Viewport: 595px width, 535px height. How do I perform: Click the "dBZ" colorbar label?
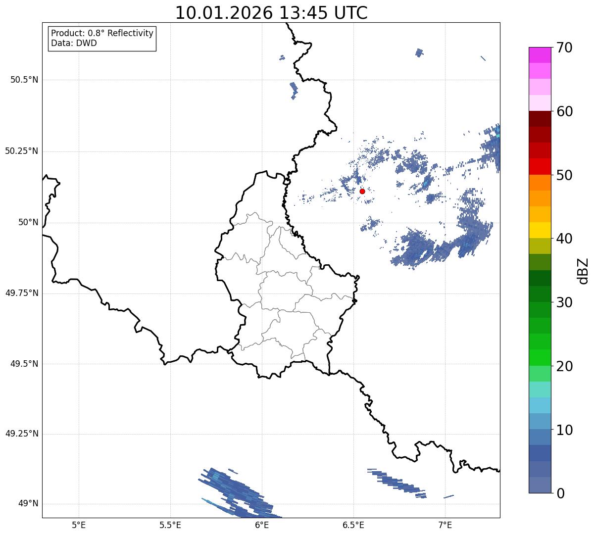(583, 271)
